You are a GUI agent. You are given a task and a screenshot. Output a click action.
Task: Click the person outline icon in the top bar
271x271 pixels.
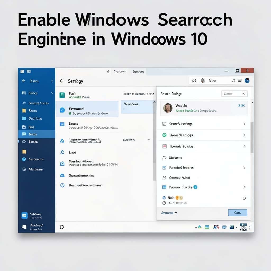233,80
